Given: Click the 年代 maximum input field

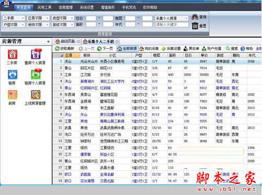Looking at the screenshot, I should coord(147,25).
